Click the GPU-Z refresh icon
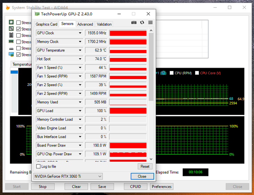This screenshot has width=254, height=195. (142, 23)
